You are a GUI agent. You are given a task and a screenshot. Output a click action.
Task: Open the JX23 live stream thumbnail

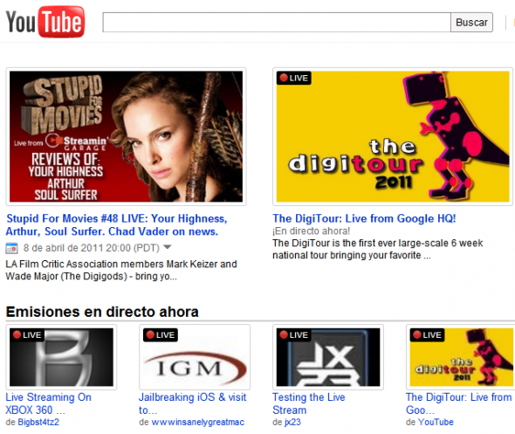(328, 357)
